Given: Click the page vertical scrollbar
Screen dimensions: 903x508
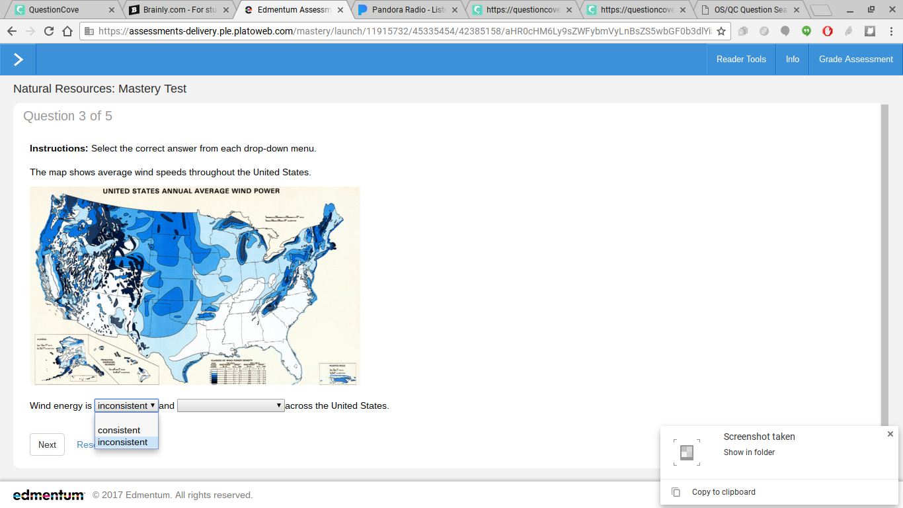Looking at the screenshot, I should pyautogui.click(x=884, y=265).
